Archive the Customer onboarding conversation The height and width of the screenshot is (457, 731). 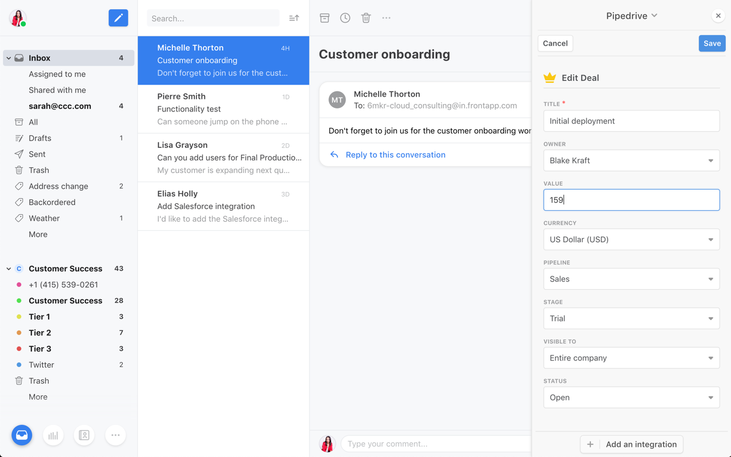(x=324, y=18)
